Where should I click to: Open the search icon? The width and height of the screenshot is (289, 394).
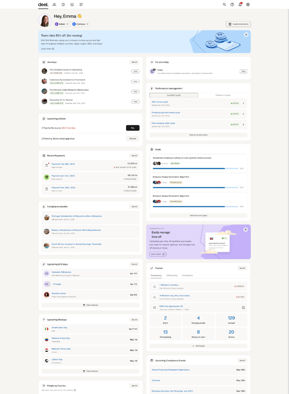[x=224, y=5]
